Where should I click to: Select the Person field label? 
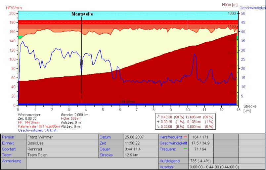pos(8,137)
